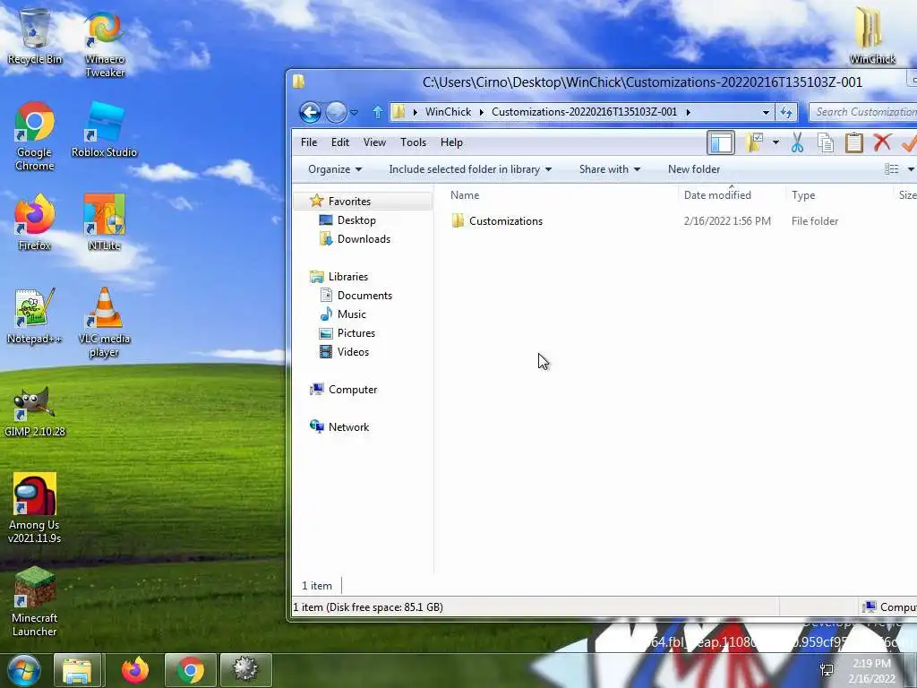This screenshot has height=688, width=917.
Task: Select Network in navigation pane
Action: (x=348, y=427)
